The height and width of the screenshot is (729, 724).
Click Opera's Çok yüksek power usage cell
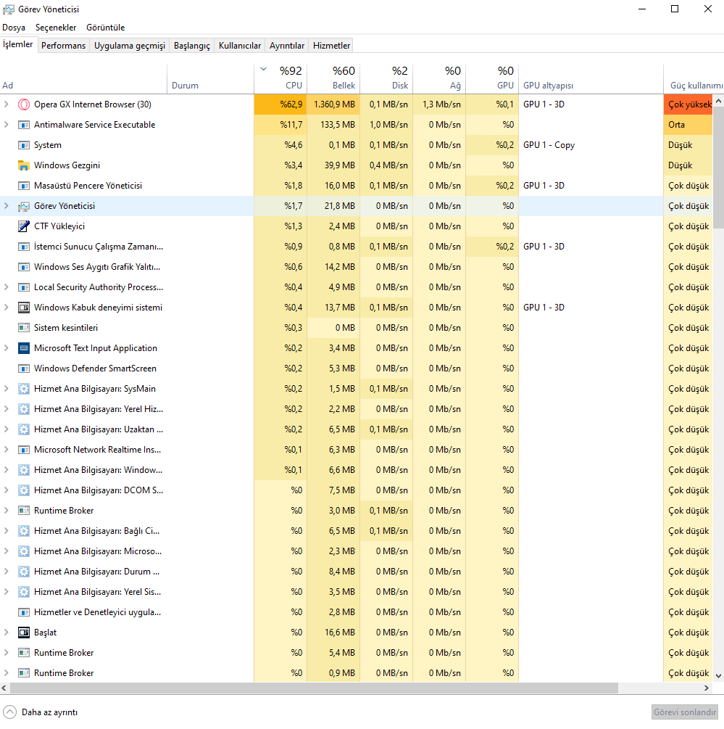coord(688,104)
